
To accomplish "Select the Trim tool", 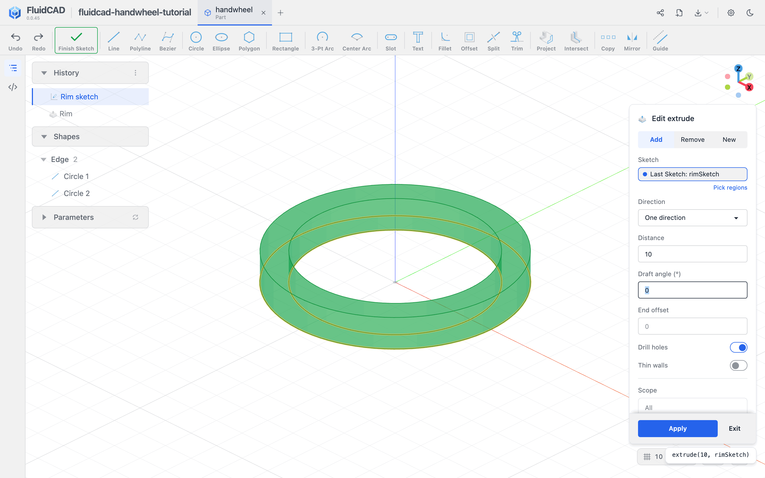I will [517, 41].
